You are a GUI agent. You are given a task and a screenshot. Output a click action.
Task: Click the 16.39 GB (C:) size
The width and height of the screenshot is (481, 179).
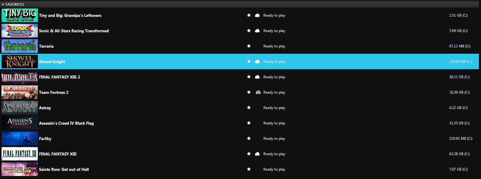coord(459,92)
